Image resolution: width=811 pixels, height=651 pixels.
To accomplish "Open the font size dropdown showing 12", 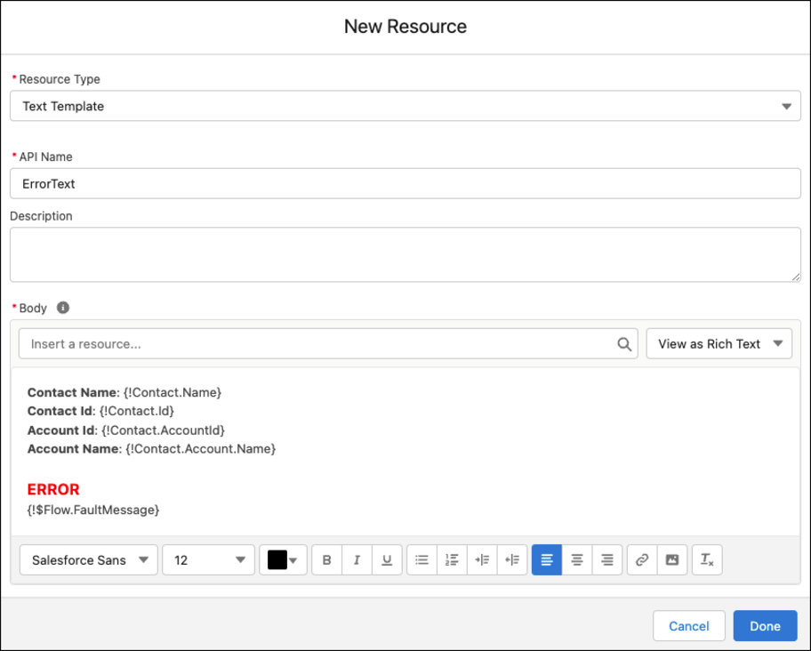I will click(x=208, y=559).
